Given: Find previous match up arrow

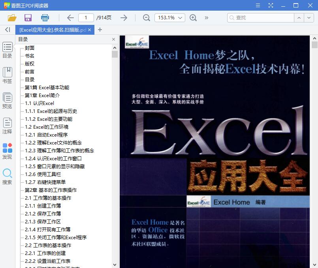Looking at the screenshot, I should point(299,18).
